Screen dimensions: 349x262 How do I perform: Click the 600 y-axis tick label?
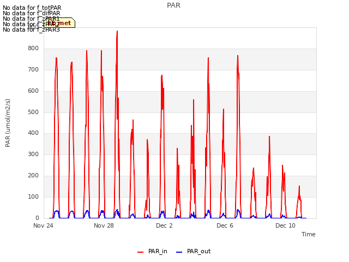click(33, 91)
